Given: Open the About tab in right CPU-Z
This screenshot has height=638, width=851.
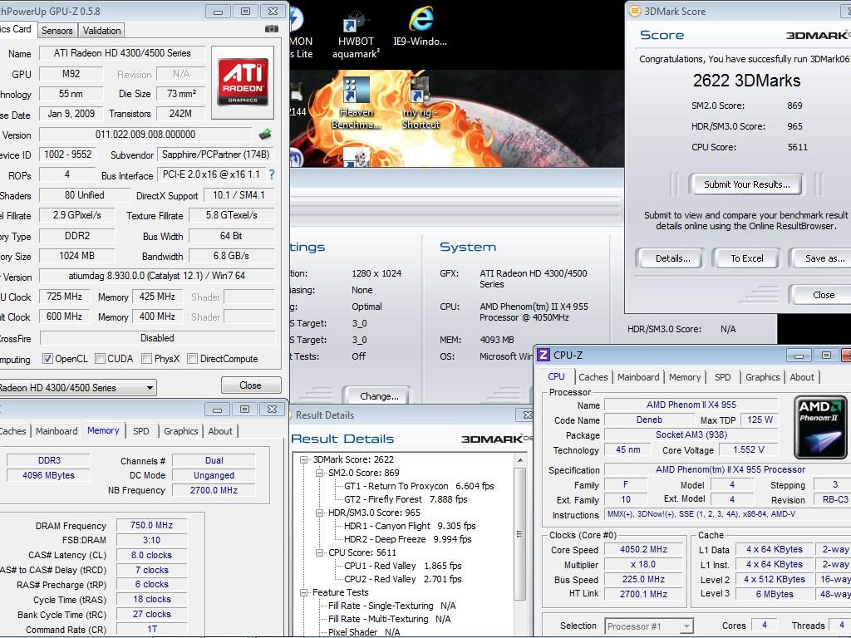Looking at the screenshot, I should coord(802,377).
